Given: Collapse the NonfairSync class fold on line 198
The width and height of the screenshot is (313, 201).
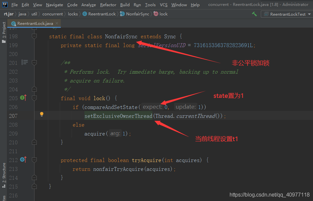Looking at the screenshot, I should coord(34,36).
